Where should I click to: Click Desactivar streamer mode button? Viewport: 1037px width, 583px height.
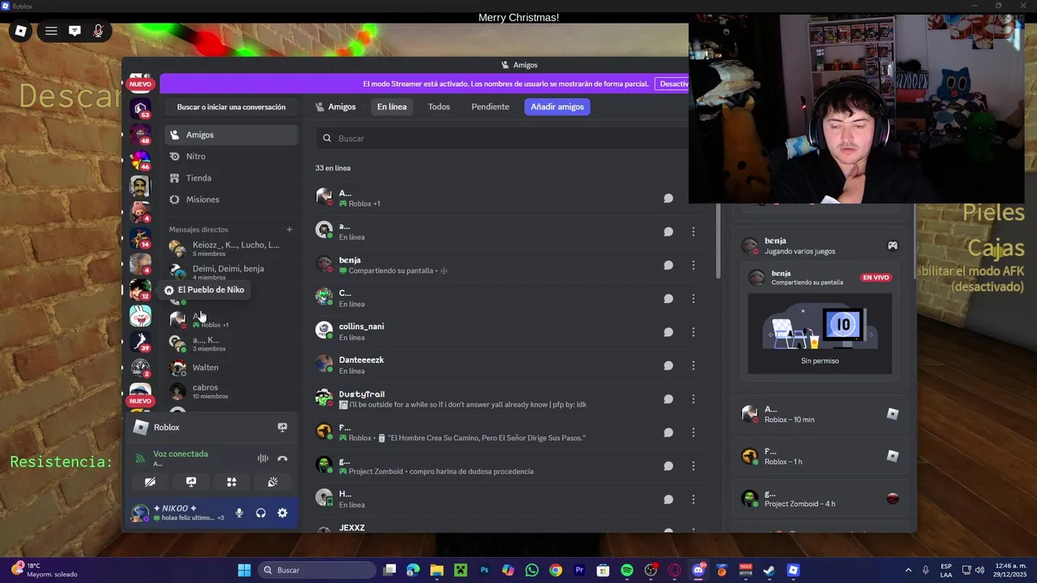pyautogui.click(x=672, y=84)
